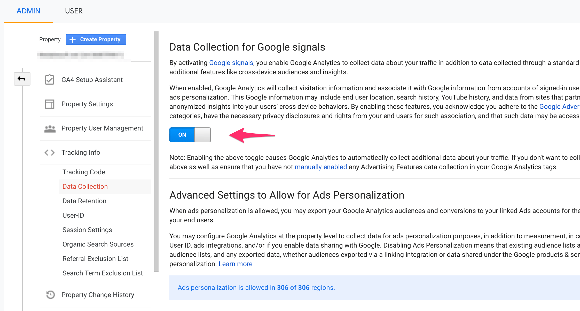
Task: Follow the manually enabled link
Action: [x=320, y=167]
